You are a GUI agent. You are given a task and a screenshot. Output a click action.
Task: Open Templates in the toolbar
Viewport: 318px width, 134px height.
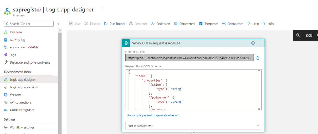point(208,24)
